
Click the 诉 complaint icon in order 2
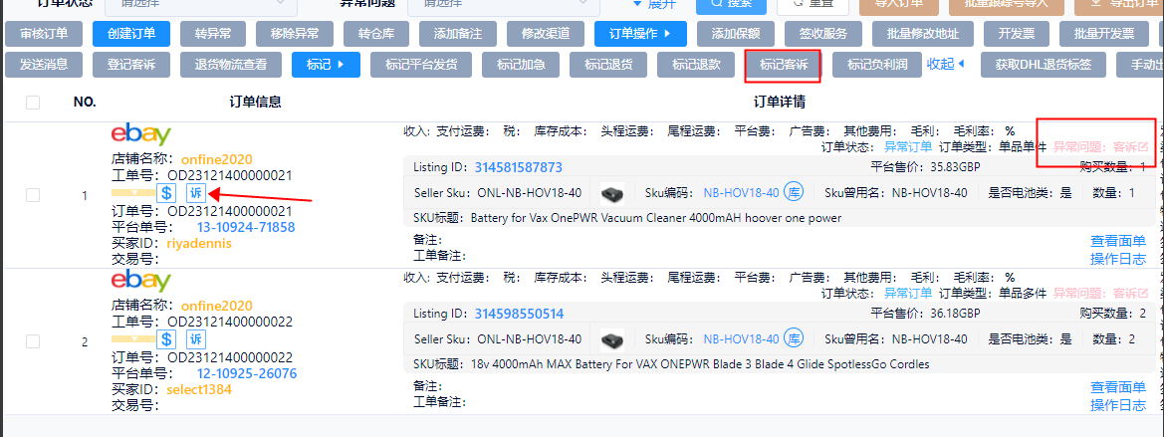[x=195, y=340]
